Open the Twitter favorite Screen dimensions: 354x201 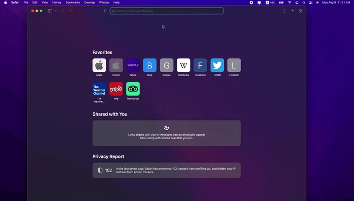click(x=217, y=65)
